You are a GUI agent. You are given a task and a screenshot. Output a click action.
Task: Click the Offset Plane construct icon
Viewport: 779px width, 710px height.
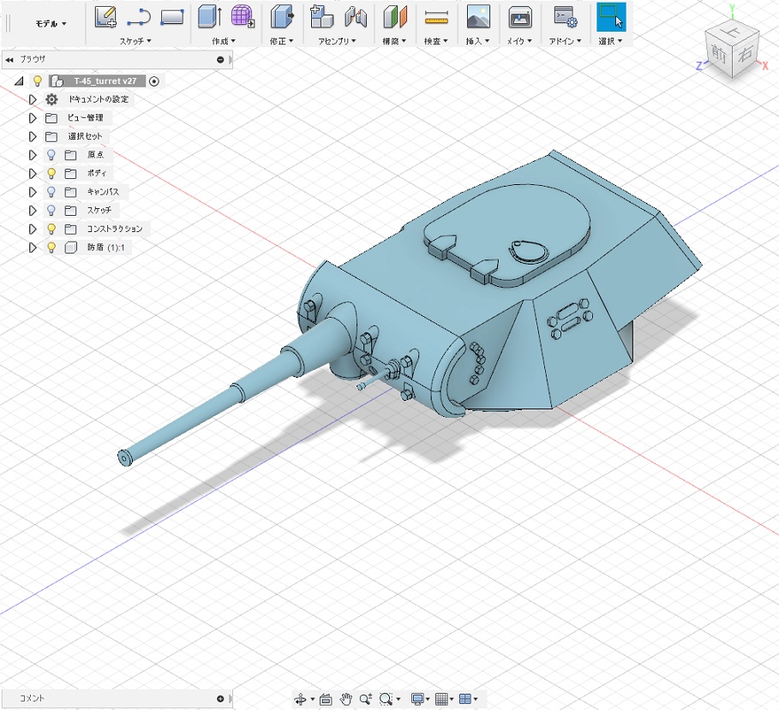pyautogui.click(x=395, y=17)
